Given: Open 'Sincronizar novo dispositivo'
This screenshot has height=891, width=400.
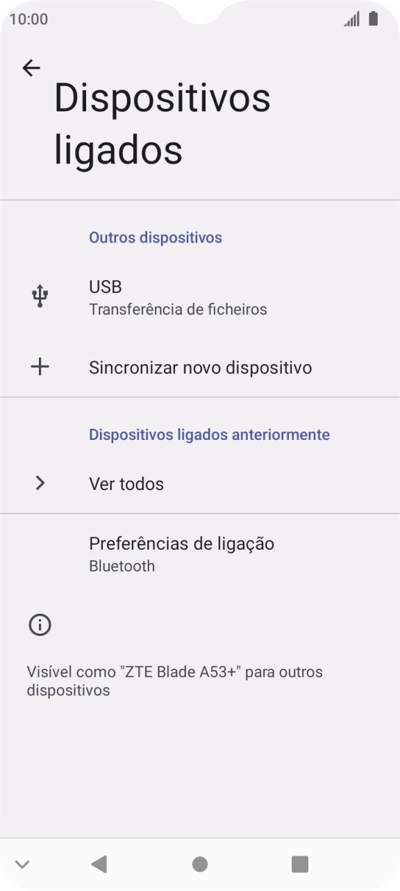Looking at the screenshot, I should point(200,367).
